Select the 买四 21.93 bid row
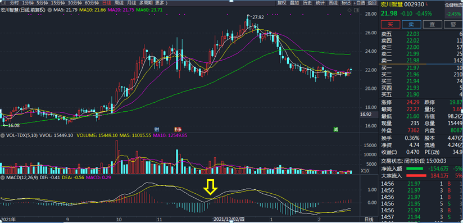The image size is (463, 223). [x=421, y=88]
